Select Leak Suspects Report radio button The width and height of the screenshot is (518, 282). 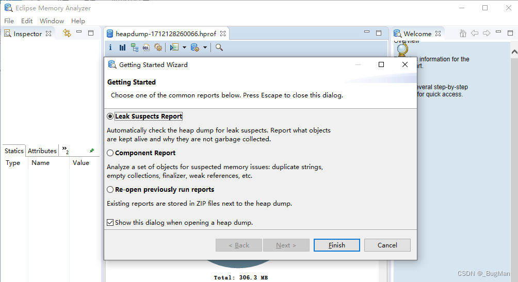tap(110, 116)
